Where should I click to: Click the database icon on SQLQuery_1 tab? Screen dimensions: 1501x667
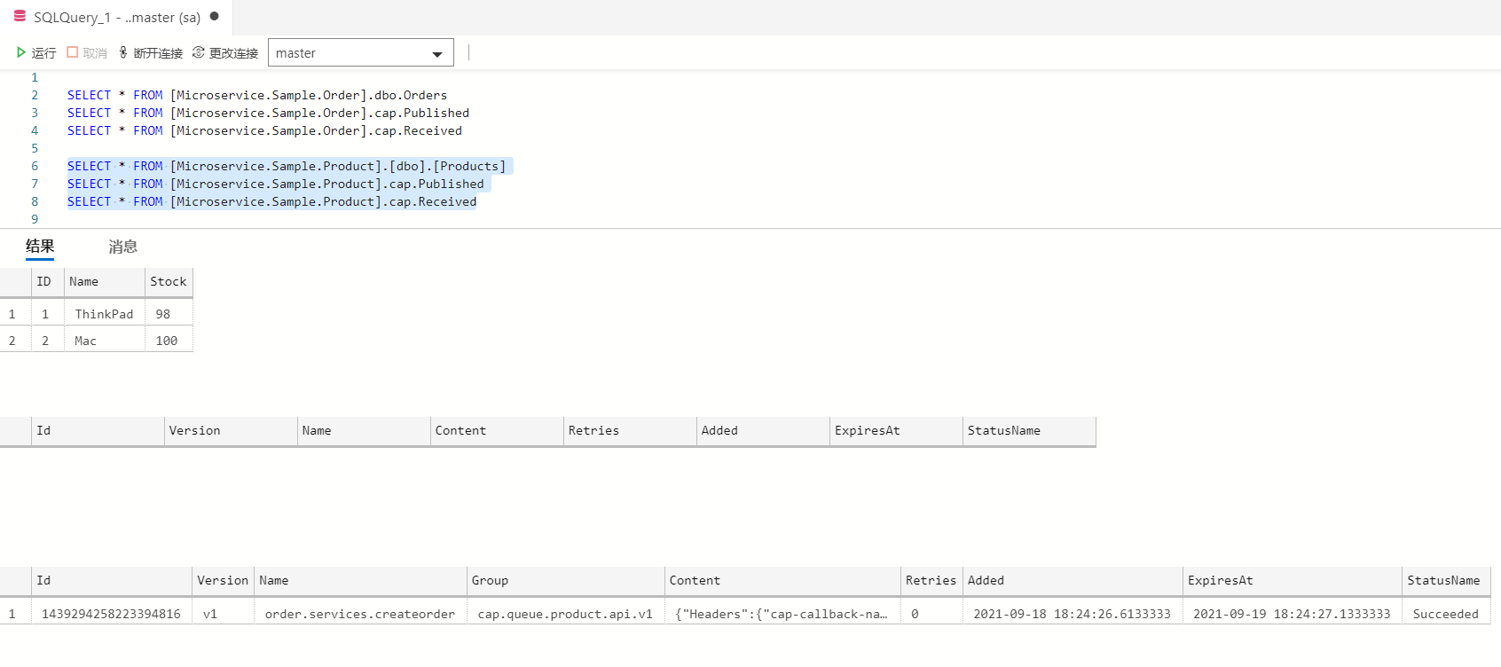pos(20,17)
